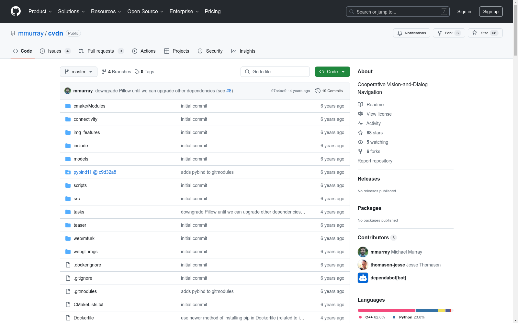
Task: Open the Packages heading link
Action: click(x=369, y=208)
